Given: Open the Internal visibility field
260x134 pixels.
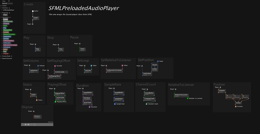Looking at the screenshot, I should click(7, 3).
